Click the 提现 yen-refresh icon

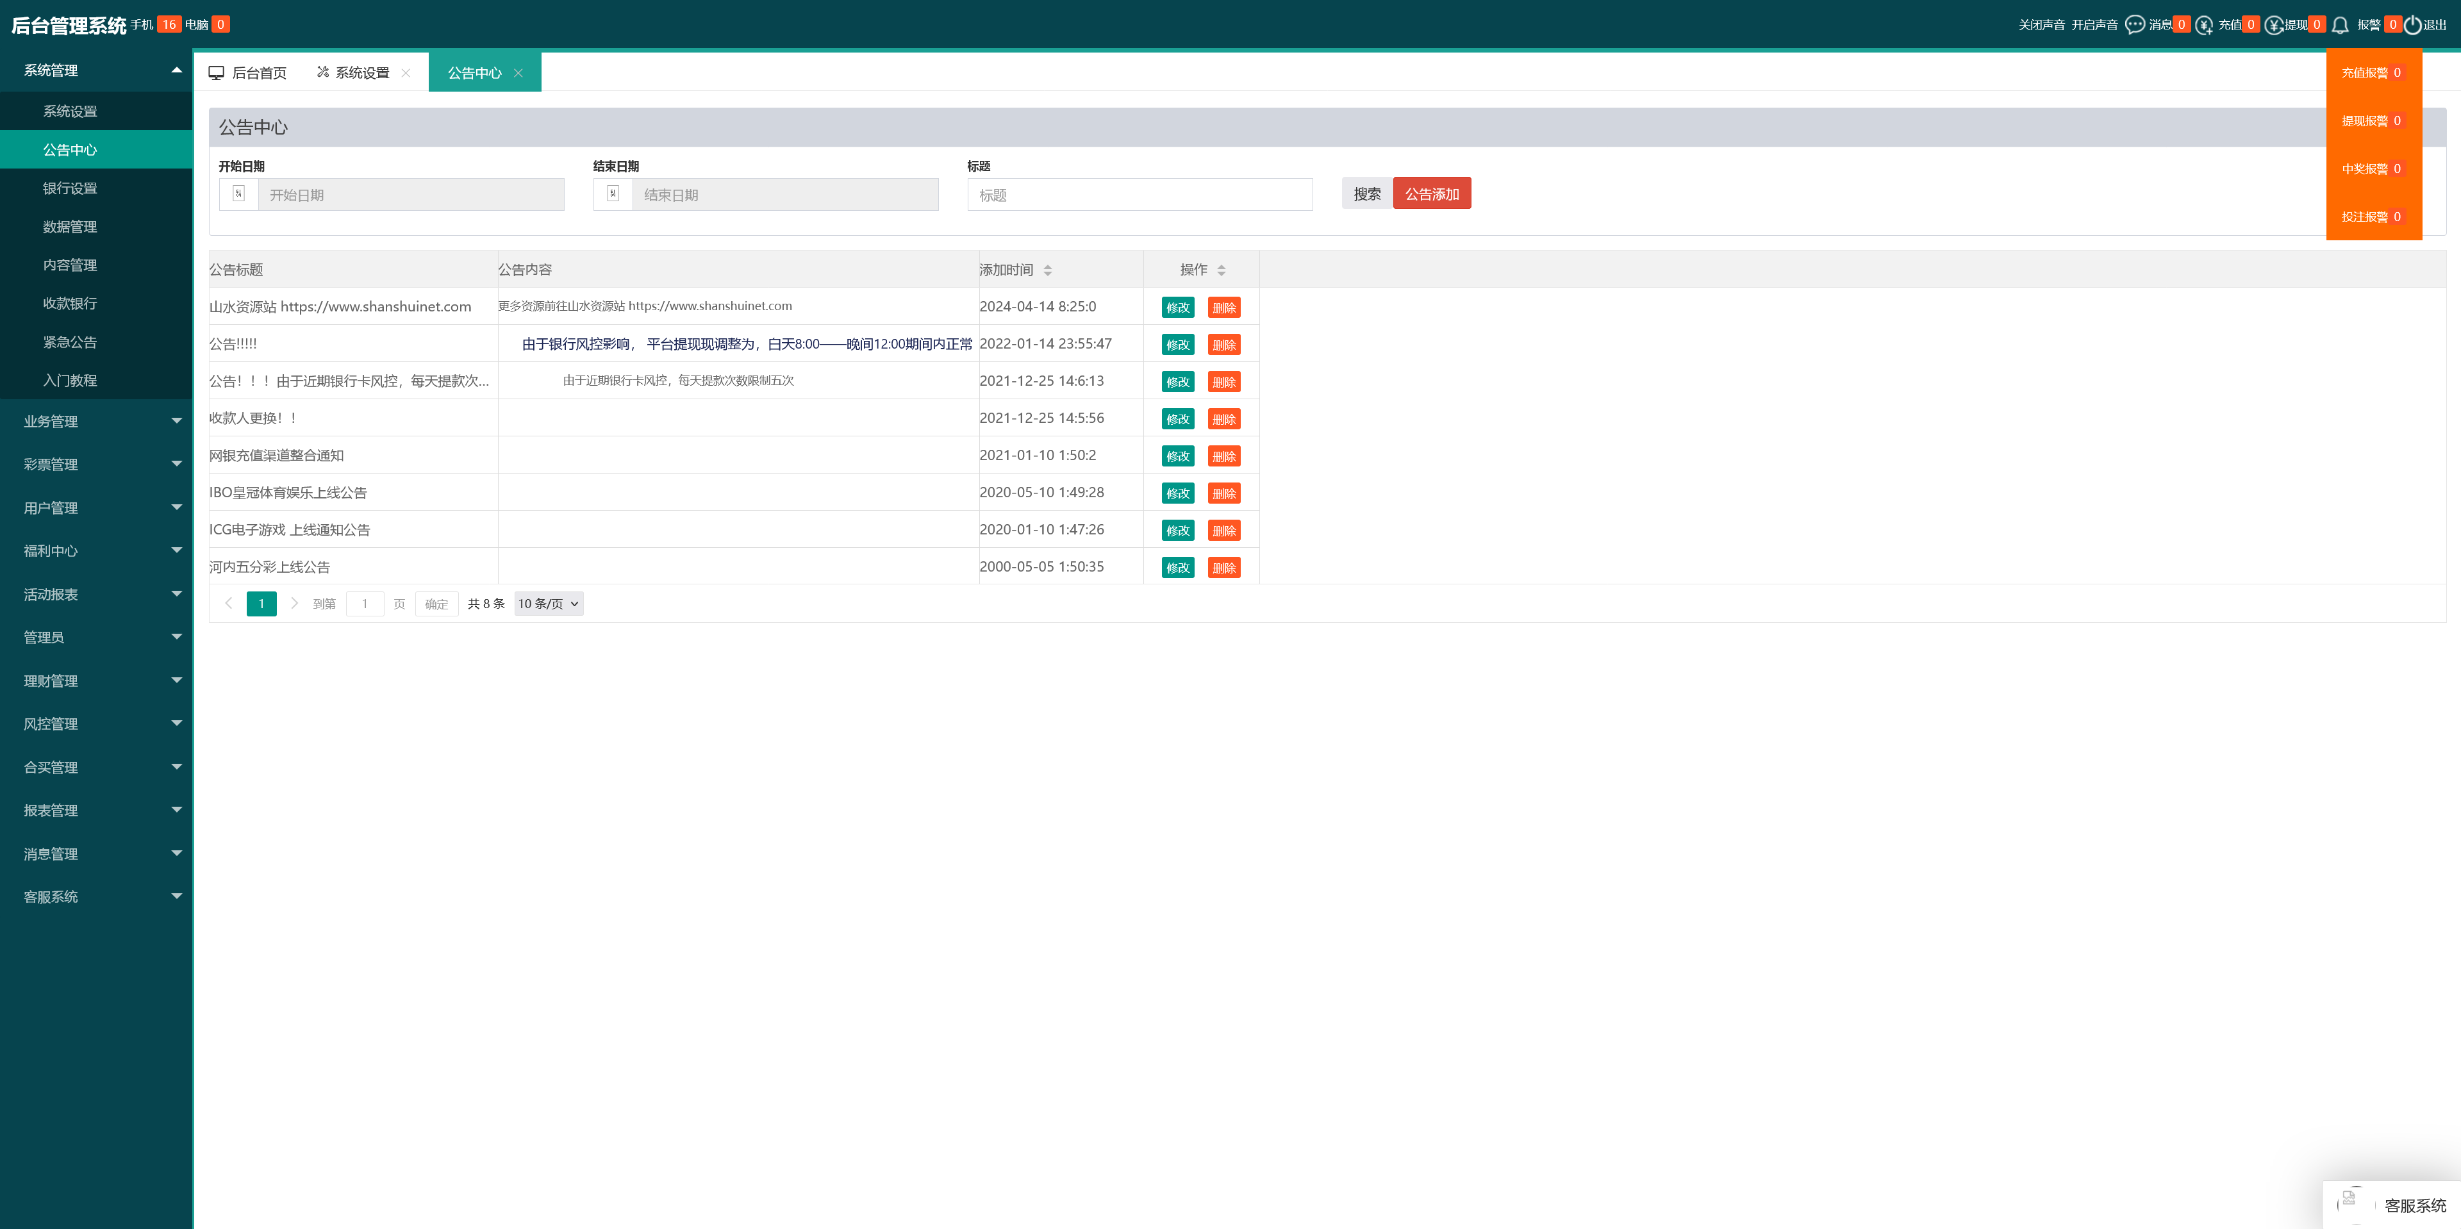tap(2274, 25)
